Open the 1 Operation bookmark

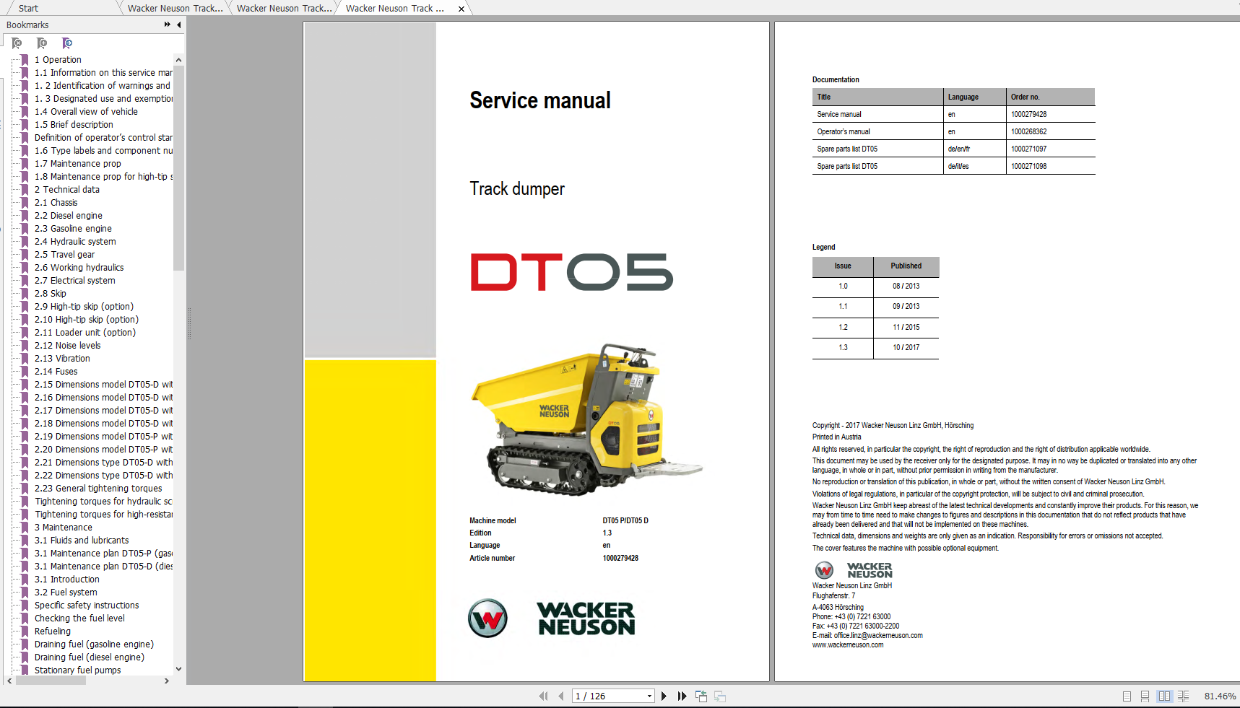pos(58,60)
